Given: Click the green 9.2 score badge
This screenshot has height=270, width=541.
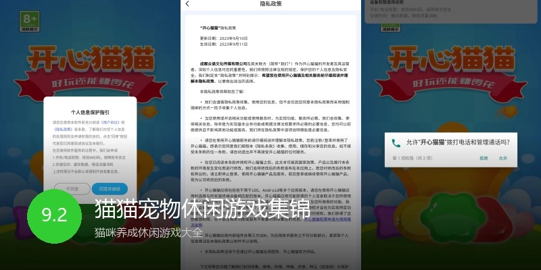Looking at the screenshot, I should [x=55, y=216].
